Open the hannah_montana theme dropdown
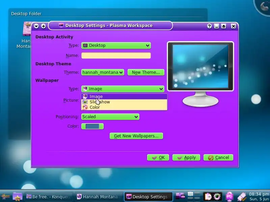The height and width of the screenshot is (202, 270). tap(103, 72)
